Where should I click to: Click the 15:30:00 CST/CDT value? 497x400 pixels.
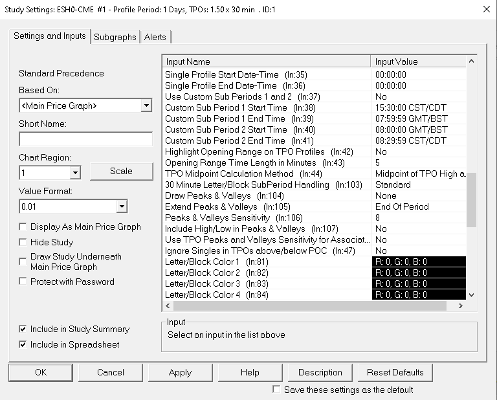click(x=411, y=107)
